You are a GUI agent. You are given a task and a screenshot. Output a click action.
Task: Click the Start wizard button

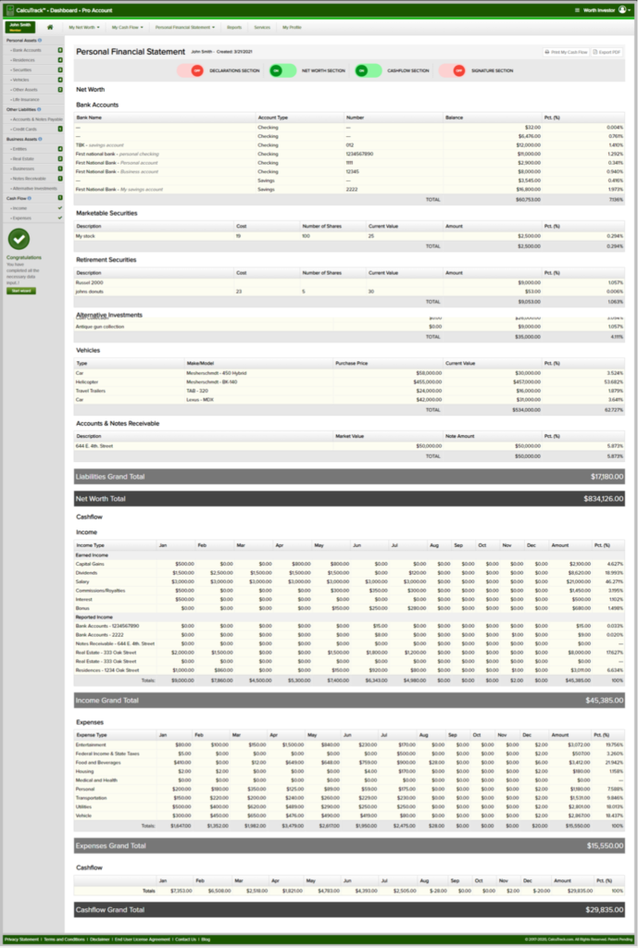coord(21,291)
